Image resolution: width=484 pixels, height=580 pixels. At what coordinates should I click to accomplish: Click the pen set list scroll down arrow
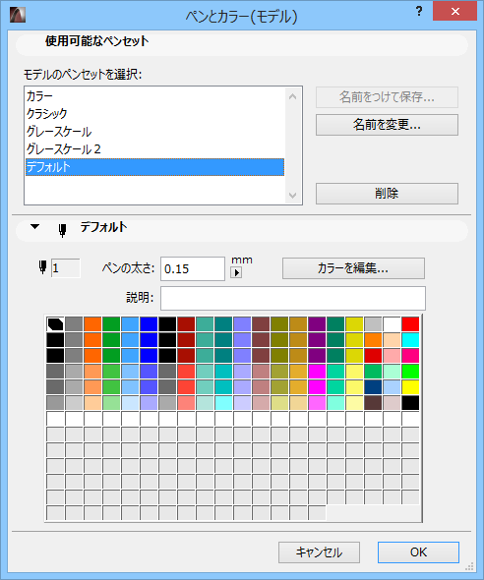[x=292, y=195]
